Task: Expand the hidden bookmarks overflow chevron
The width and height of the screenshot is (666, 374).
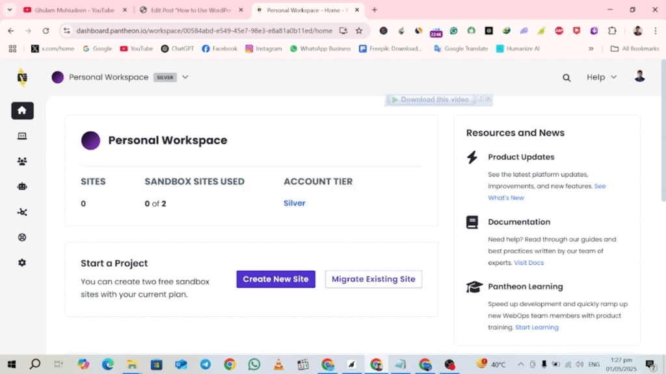Action: (591, 49)
